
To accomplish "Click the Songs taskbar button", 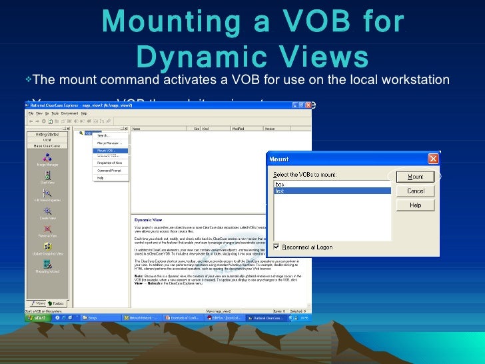I will click(101, 318).
